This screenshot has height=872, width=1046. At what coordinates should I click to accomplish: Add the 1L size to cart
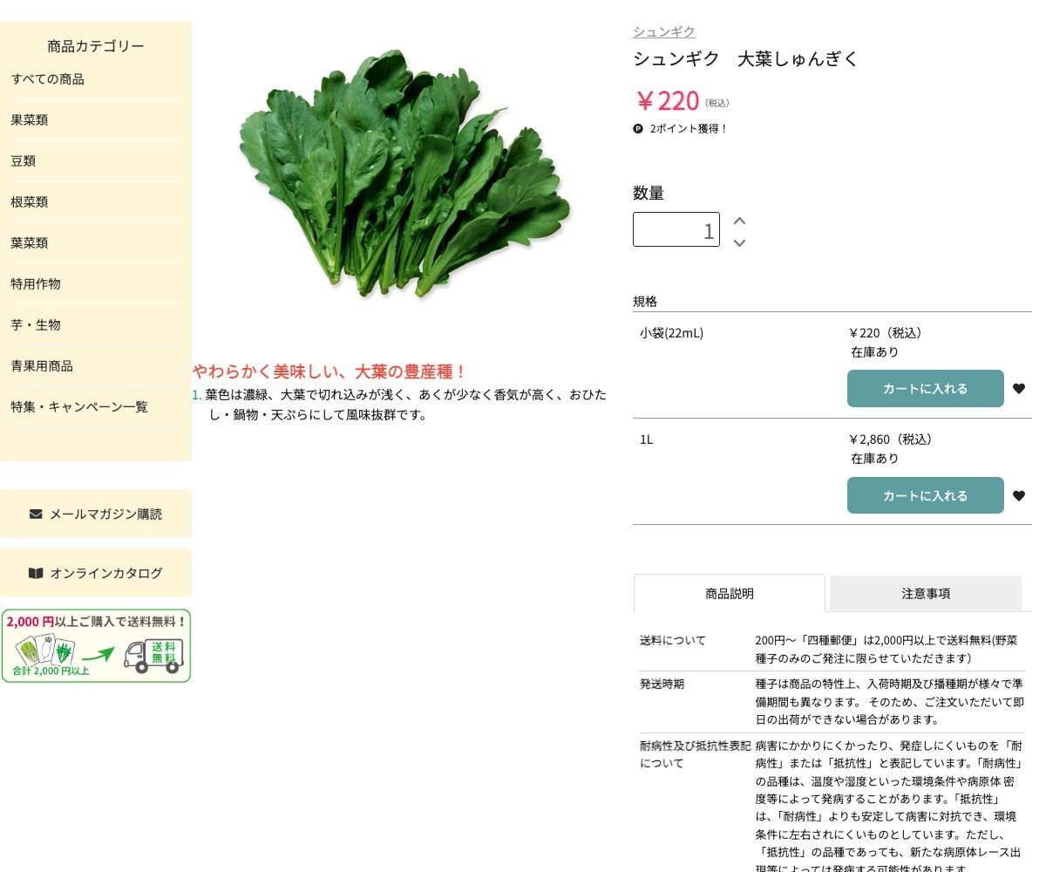[x=926, y=495]
